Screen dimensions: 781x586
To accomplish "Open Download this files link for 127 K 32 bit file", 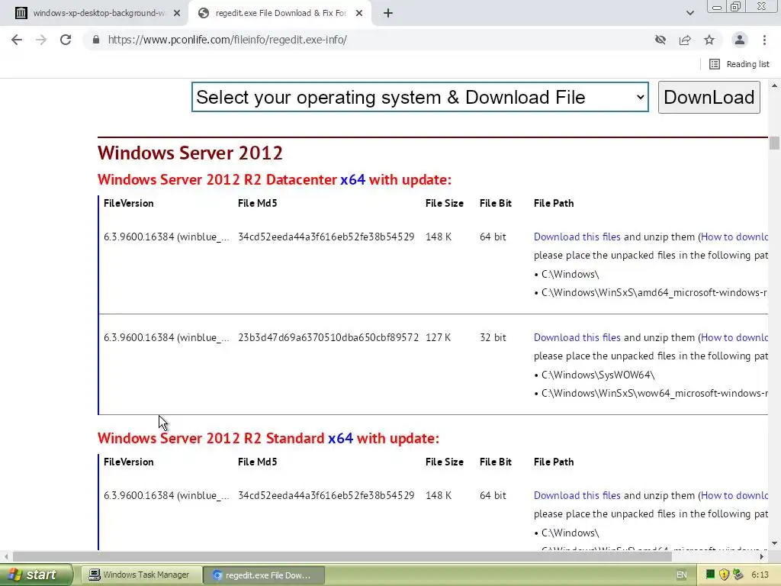I will pyautogui.click(x=577, y=337).
